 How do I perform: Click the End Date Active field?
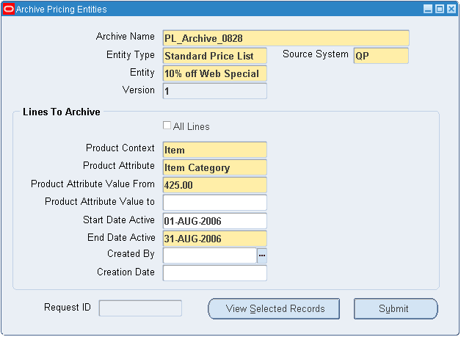tap(214, 238)
